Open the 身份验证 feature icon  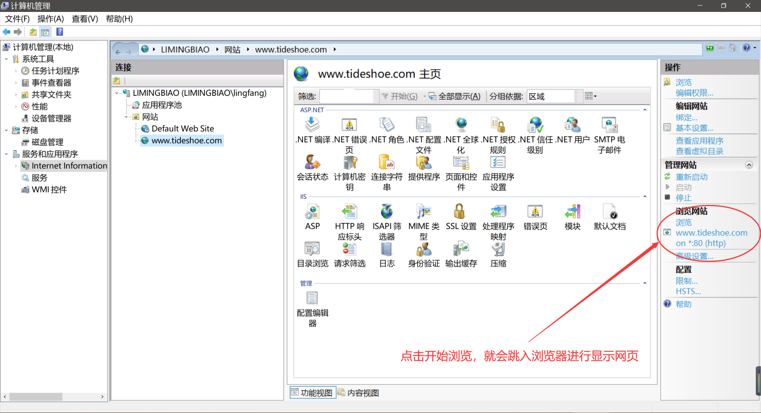(x=424, y=249)
